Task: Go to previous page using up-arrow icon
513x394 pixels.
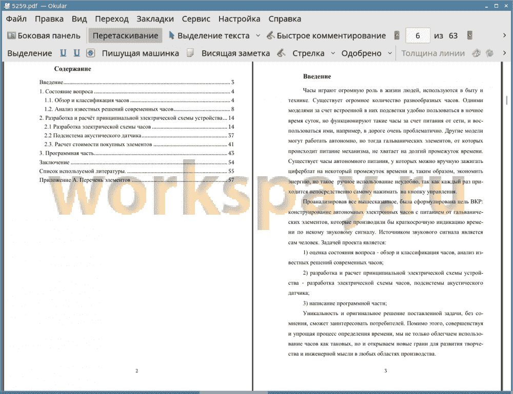Action: coord(397,35)
